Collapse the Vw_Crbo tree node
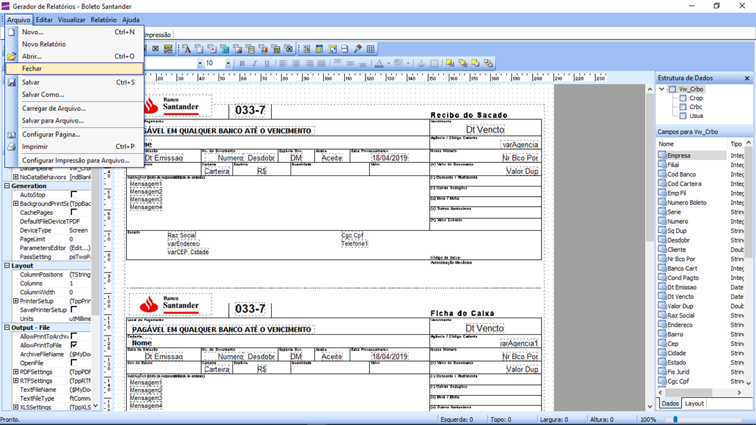Viewport: 756px width, 425px height. tap(662, 89)
